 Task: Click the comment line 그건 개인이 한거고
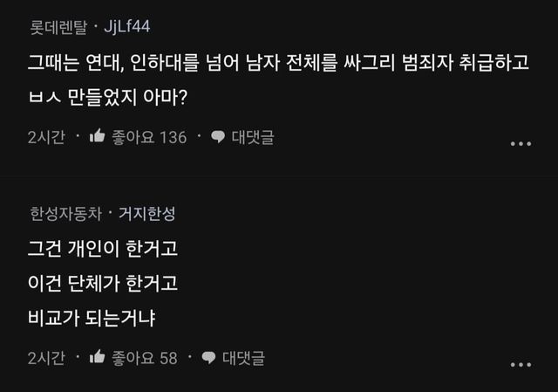point(102,250)
